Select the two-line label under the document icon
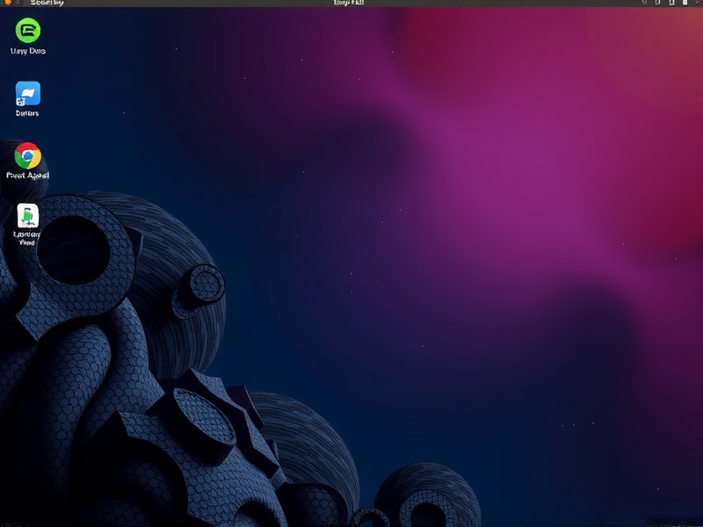 (x=28, y=238)
